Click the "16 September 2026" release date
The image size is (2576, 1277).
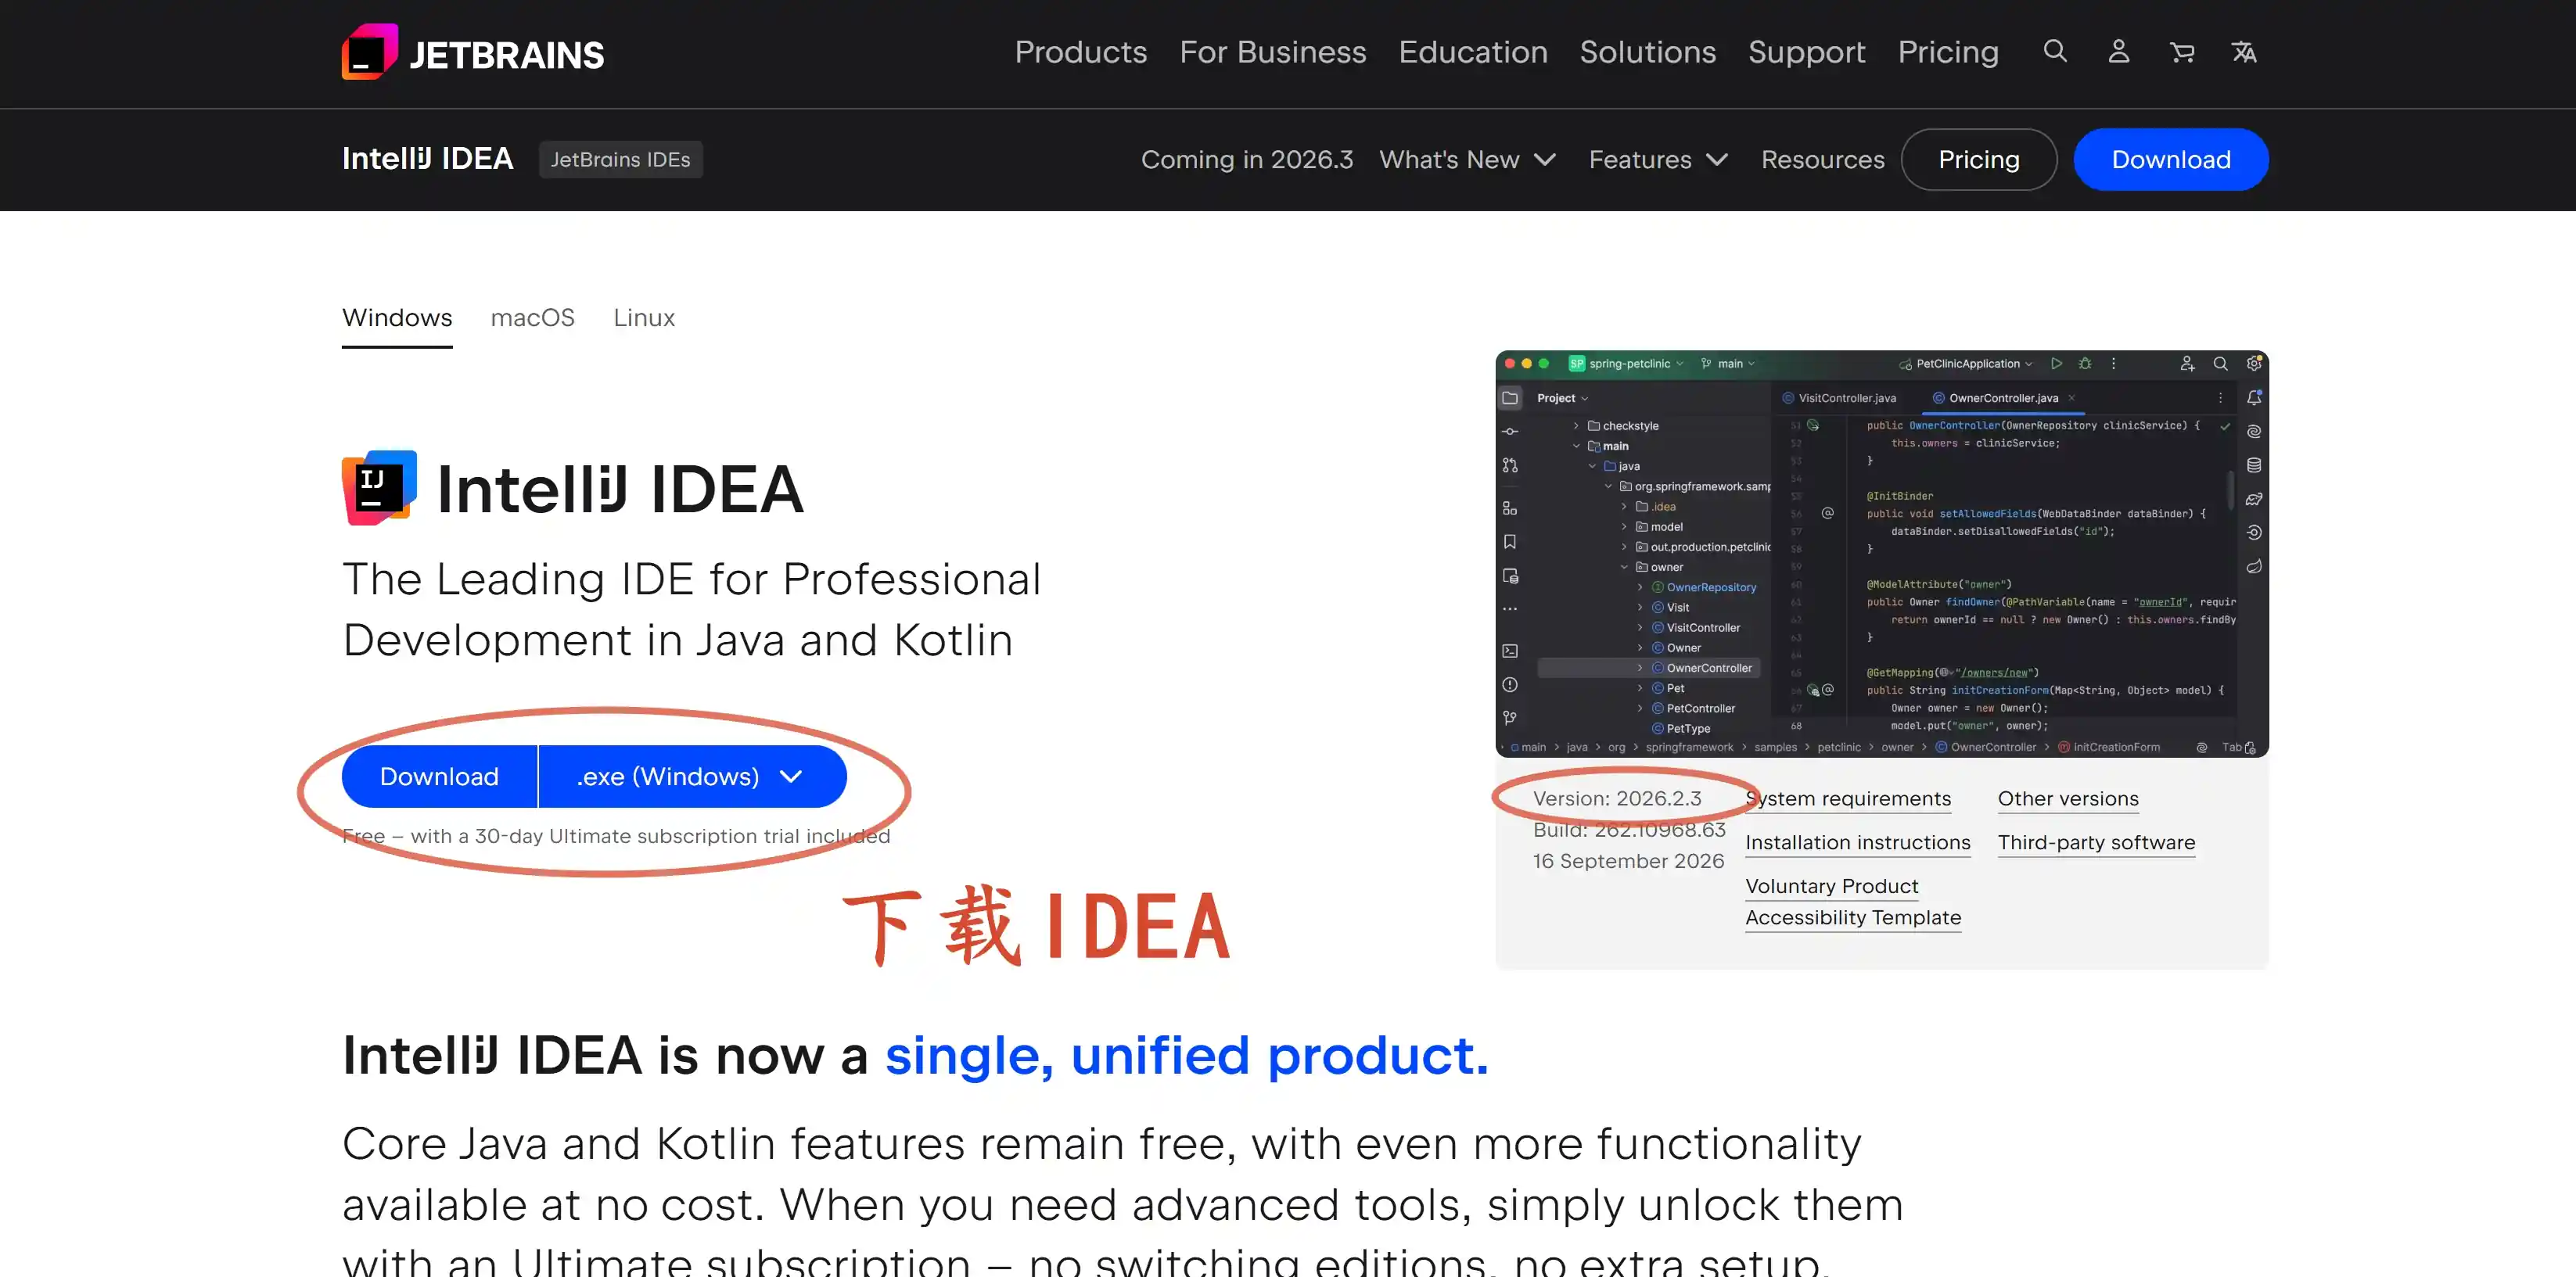point(1629,861)
